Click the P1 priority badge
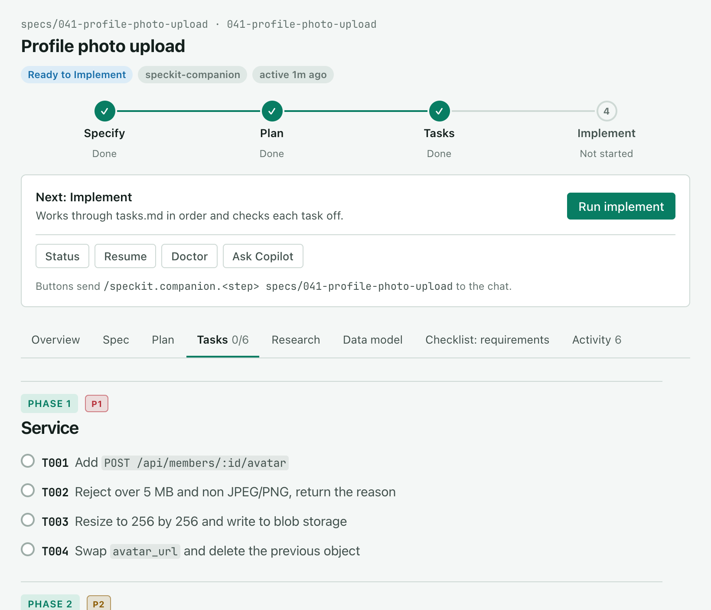Screen dimensions: 711x610 pos(97,403)
